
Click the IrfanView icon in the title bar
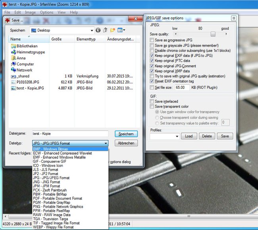pos(5,4)
